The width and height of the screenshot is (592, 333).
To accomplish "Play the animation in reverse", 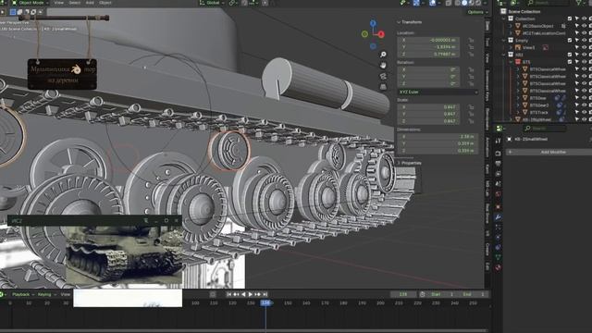I will tap(243, 294).
